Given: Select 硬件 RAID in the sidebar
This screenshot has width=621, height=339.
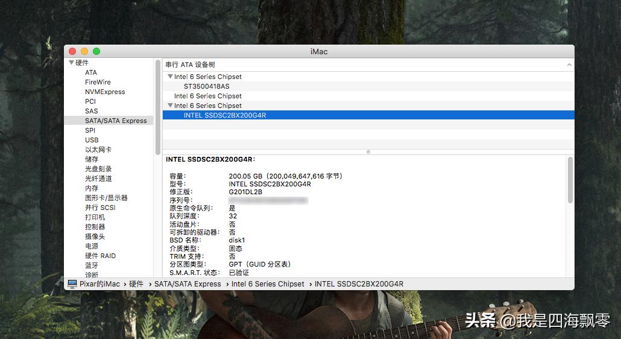Looking at the screenshot, I should coord(100,256).
